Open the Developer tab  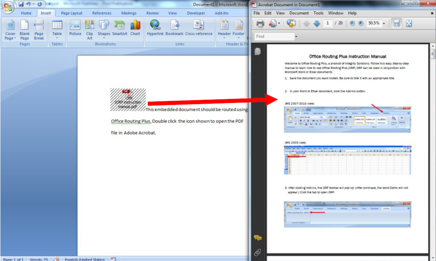[x=196, y=13]
